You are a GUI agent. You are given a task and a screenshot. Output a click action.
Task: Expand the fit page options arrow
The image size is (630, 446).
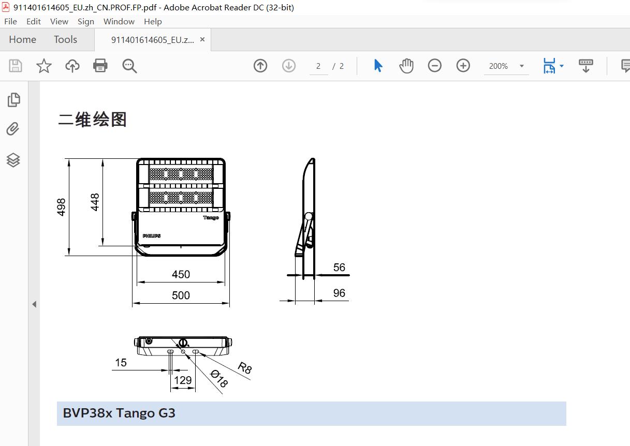click(x=562, y=66)
